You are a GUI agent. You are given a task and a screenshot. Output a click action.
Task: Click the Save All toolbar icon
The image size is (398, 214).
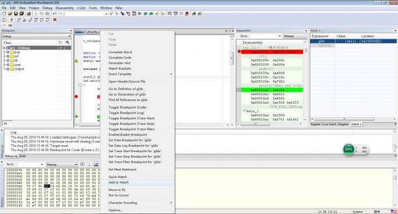pyautogui.click(x=22, y=13)
